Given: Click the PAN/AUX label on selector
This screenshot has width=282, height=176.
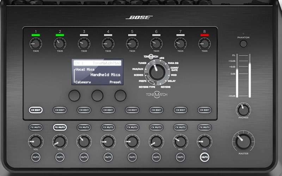Looking at the screenshot, I should tap(138, 69).
